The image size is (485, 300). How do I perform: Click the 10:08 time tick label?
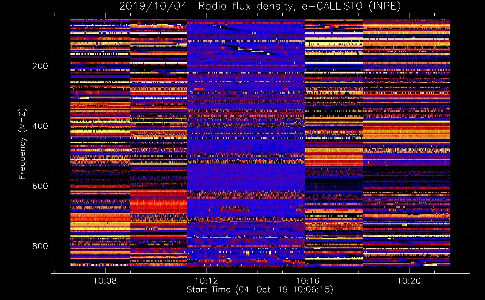105,281
